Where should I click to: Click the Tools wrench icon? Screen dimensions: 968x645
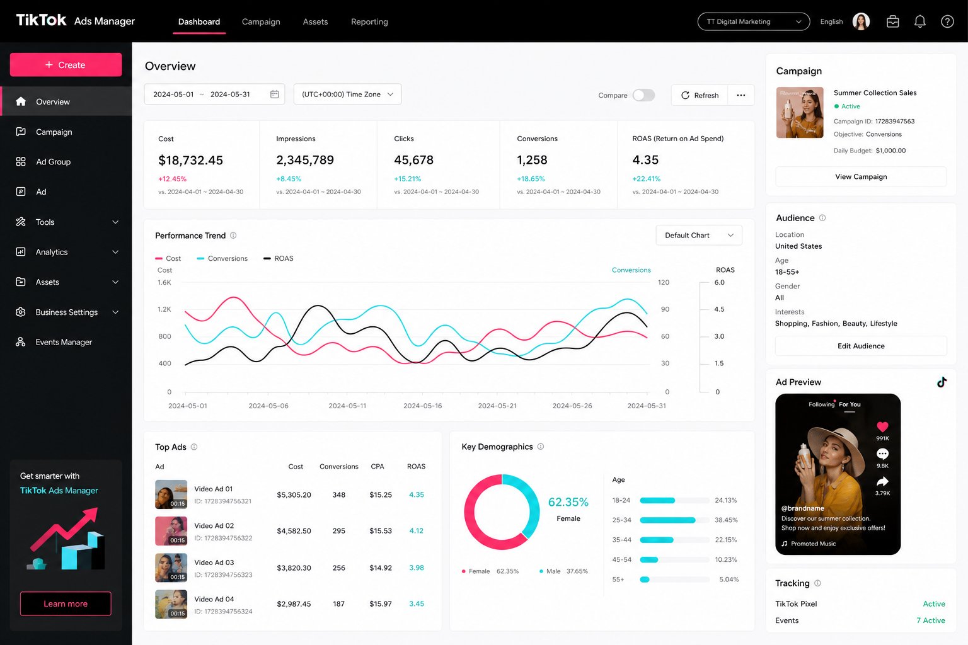[x=21, y=222]
